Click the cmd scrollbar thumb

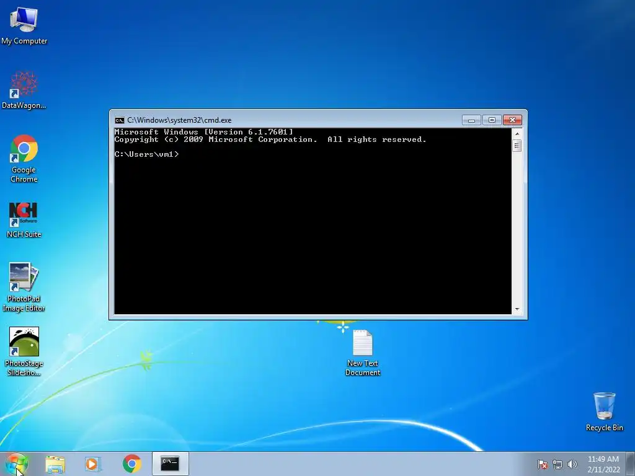pos(517,145)
